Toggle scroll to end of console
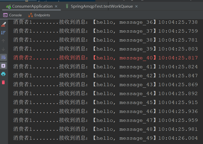This screenshot has width=203, height=144. click(x=3, y=66)
